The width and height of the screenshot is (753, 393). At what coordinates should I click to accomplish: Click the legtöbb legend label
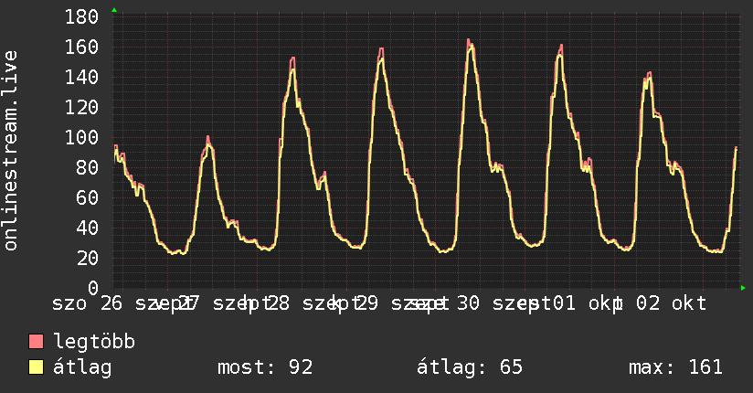pos(94,342)
